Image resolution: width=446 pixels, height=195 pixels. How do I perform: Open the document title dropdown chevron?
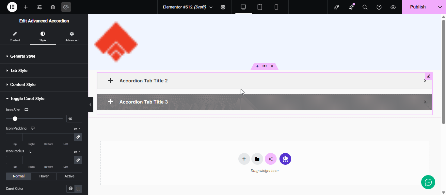(211, 7)
